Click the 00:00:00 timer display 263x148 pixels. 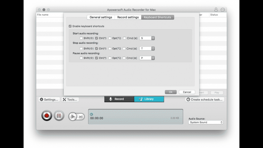click(x=97, y=118)
